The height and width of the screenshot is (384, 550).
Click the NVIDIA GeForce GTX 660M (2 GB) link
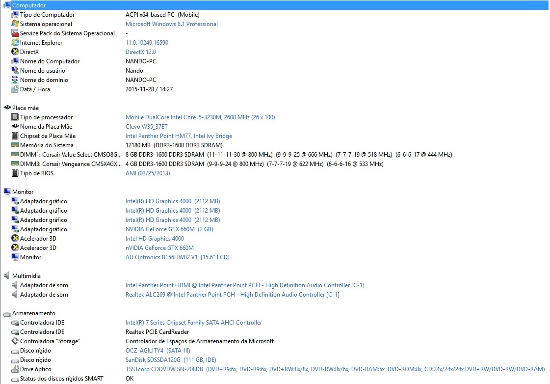(x=169, y=229)
